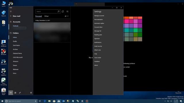
Task: Open Message list setting
Action: [x=98, y=31]
